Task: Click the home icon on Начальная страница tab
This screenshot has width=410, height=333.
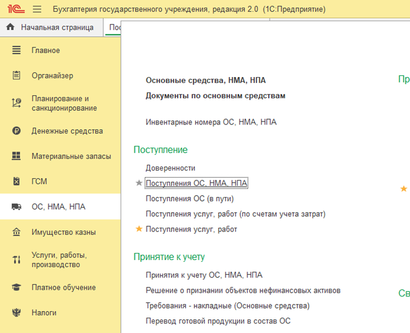Action: (11, 27)
